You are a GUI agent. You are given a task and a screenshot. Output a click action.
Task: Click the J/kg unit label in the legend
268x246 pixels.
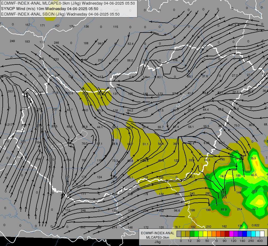pyautogui.click(x=158, y=242)
